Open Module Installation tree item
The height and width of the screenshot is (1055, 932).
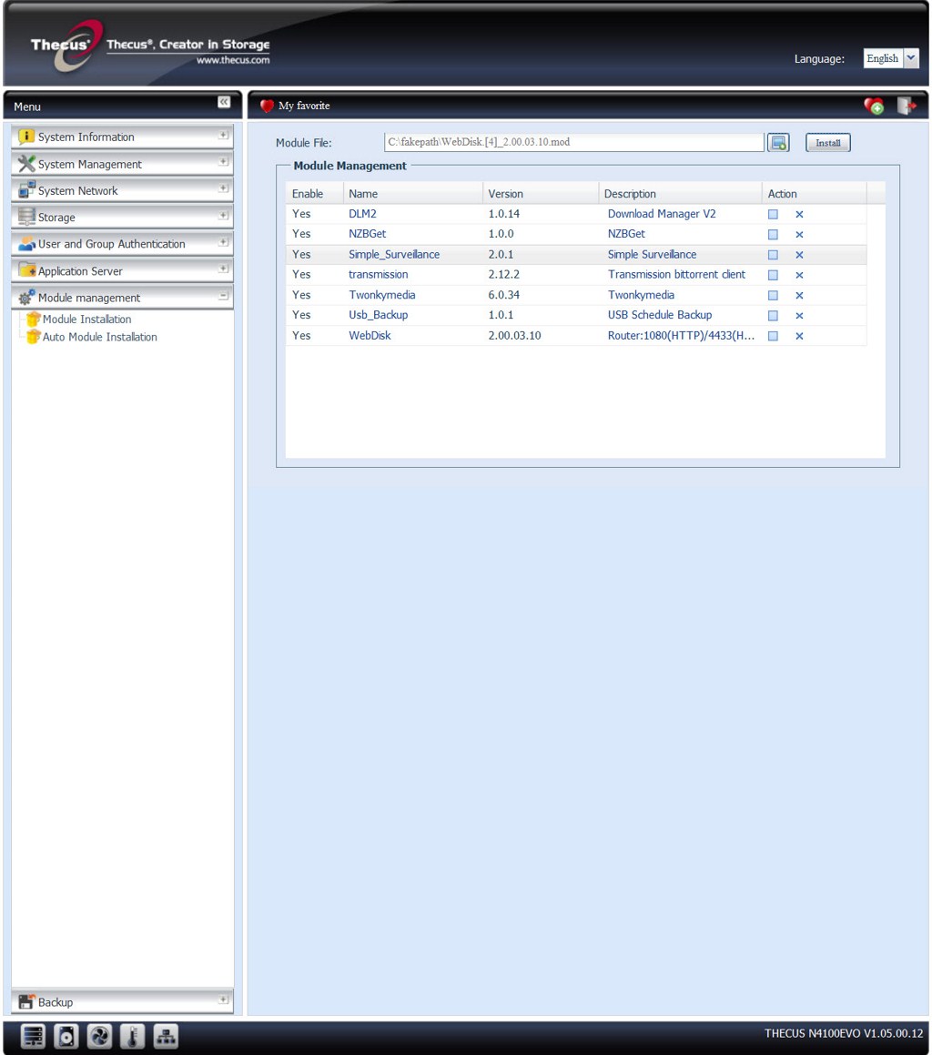86,320
